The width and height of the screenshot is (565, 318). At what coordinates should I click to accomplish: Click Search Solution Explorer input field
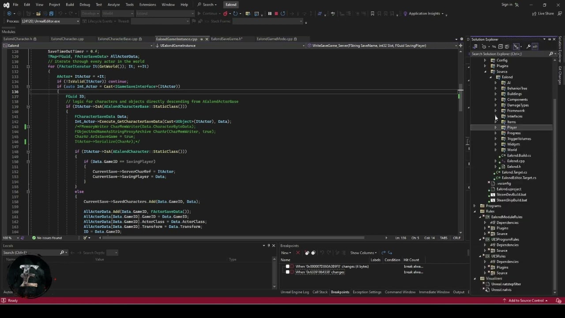point(509,54)
